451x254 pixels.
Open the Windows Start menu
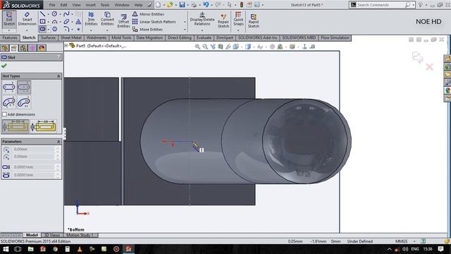coord(6,249)
